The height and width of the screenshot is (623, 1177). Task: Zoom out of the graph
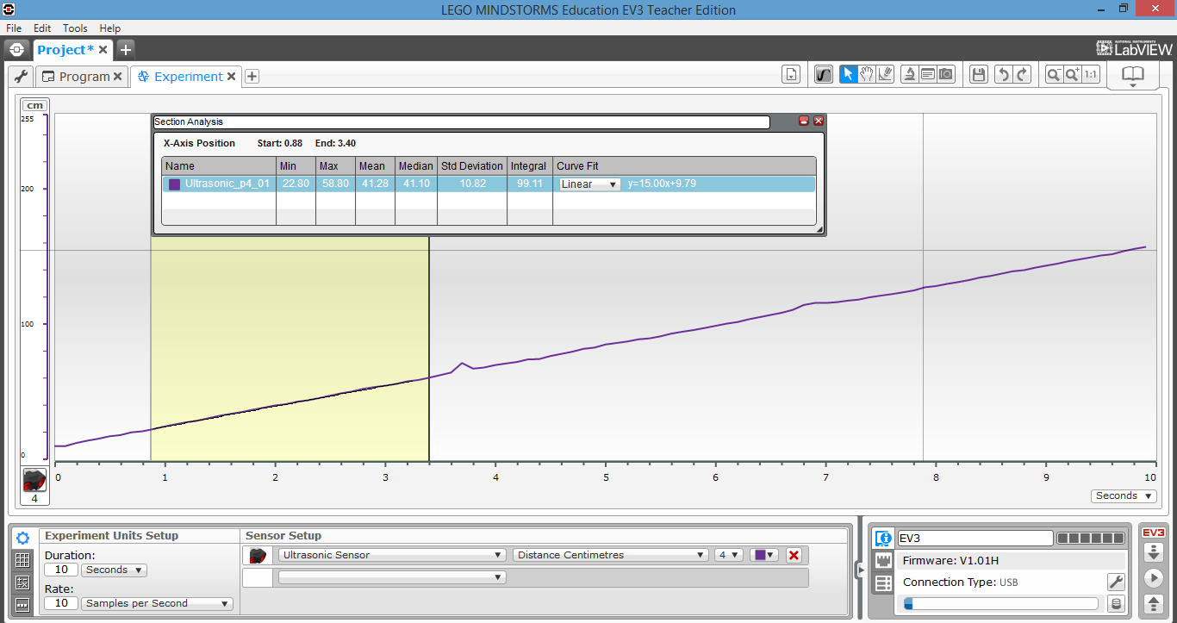tap(1054, 75)
